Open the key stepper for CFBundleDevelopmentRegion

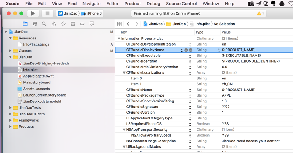click(190, 44)
